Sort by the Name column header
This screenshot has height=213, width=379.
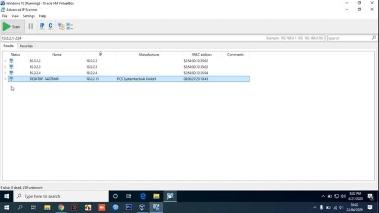pos(57,54)
